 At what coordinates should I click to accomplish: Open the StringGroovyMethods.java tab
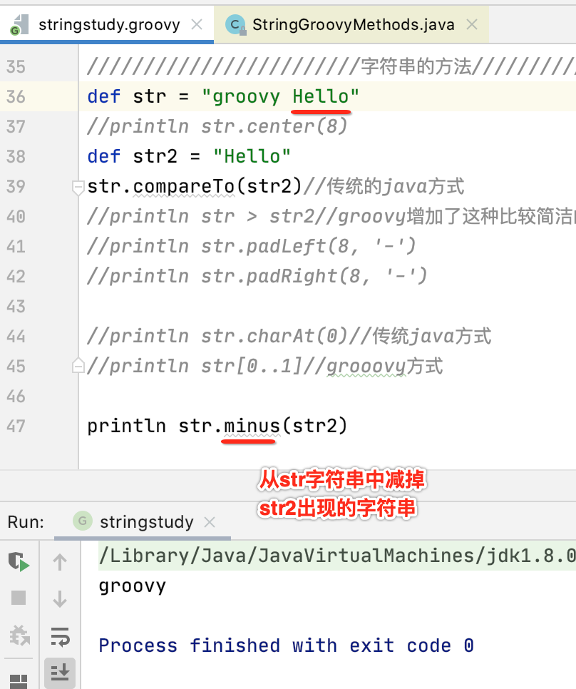(353, 24)
